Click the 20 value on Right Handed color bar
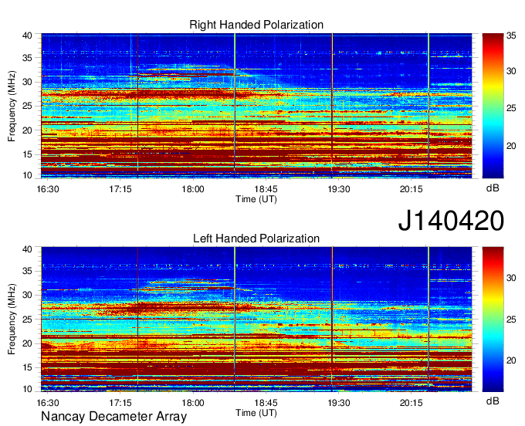Image resolution: width=525 pixels, height=426 pixels. 511,146
